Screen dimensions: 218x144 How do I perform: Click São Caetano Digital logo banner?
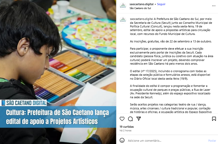24,103
